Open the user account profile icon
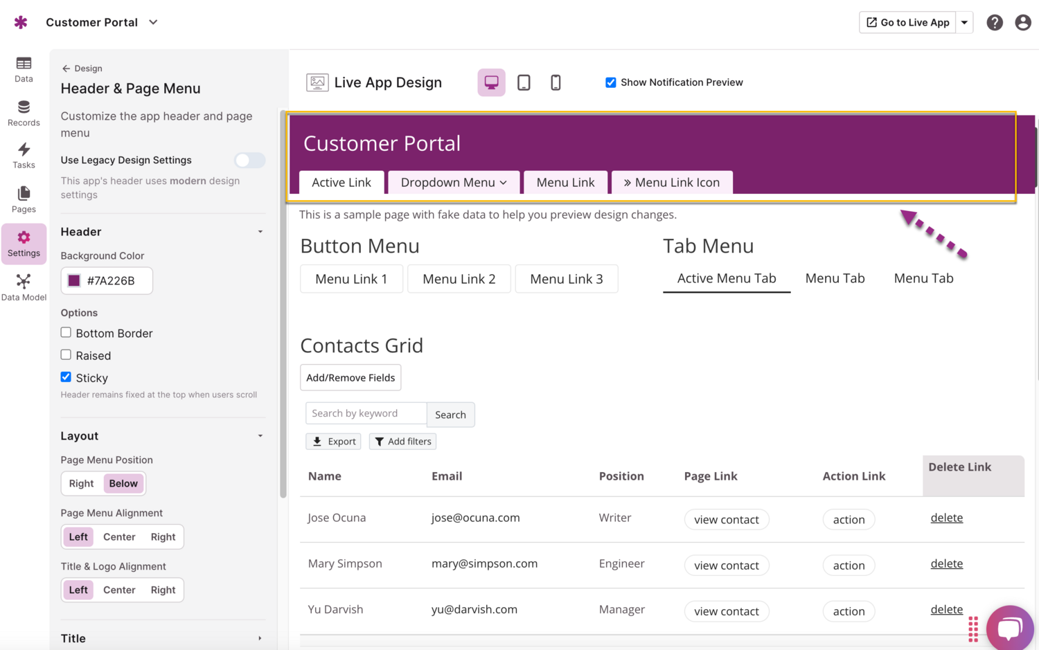The width and height of the screenshot is (1039, 650). pyautogui.click(x=1022, y=22)
